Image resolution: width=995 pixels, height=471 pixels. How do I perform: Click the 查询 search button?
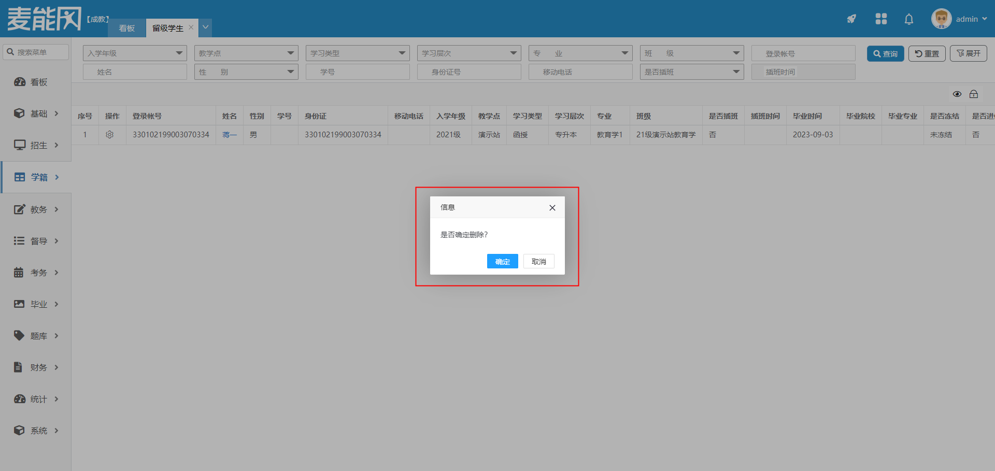[885, 54]
